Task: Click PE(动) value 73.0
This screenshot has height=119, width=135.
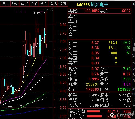Action: (x=127, y=105)
